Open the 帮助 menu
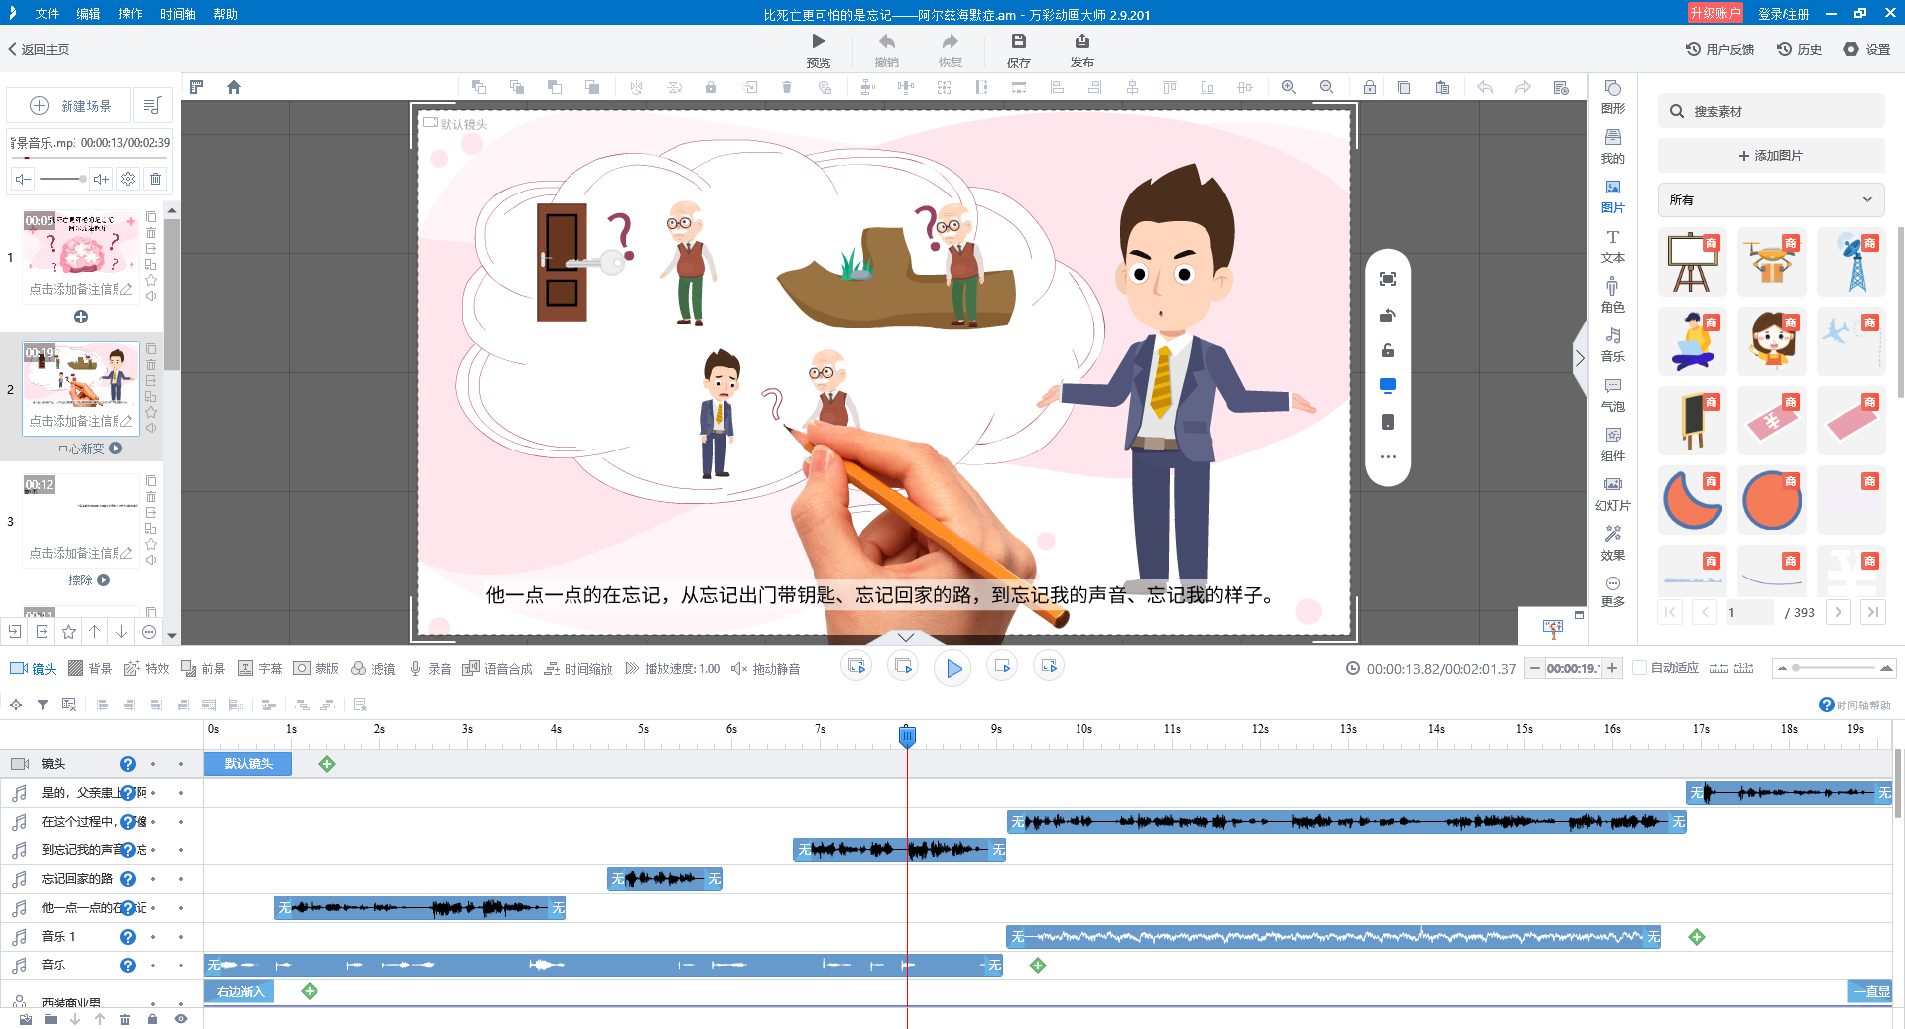The image size is (1905, 1029). [225, 14]
